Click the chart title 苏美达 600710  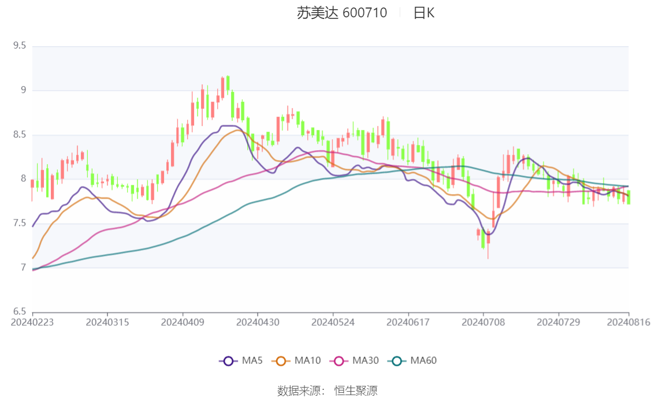point(342,13)
